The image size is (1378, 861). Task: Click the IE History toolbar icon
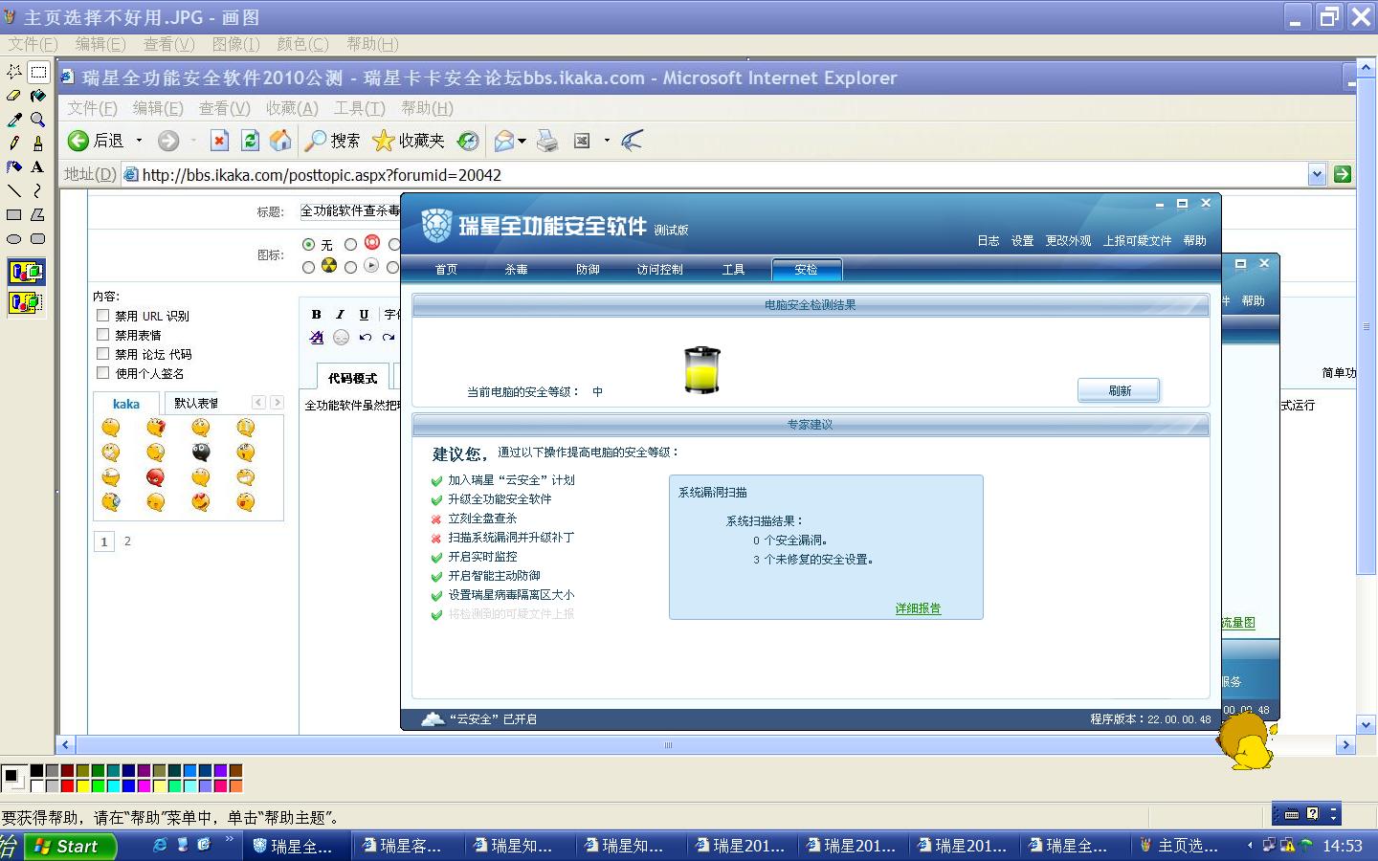tap(468, 141)
